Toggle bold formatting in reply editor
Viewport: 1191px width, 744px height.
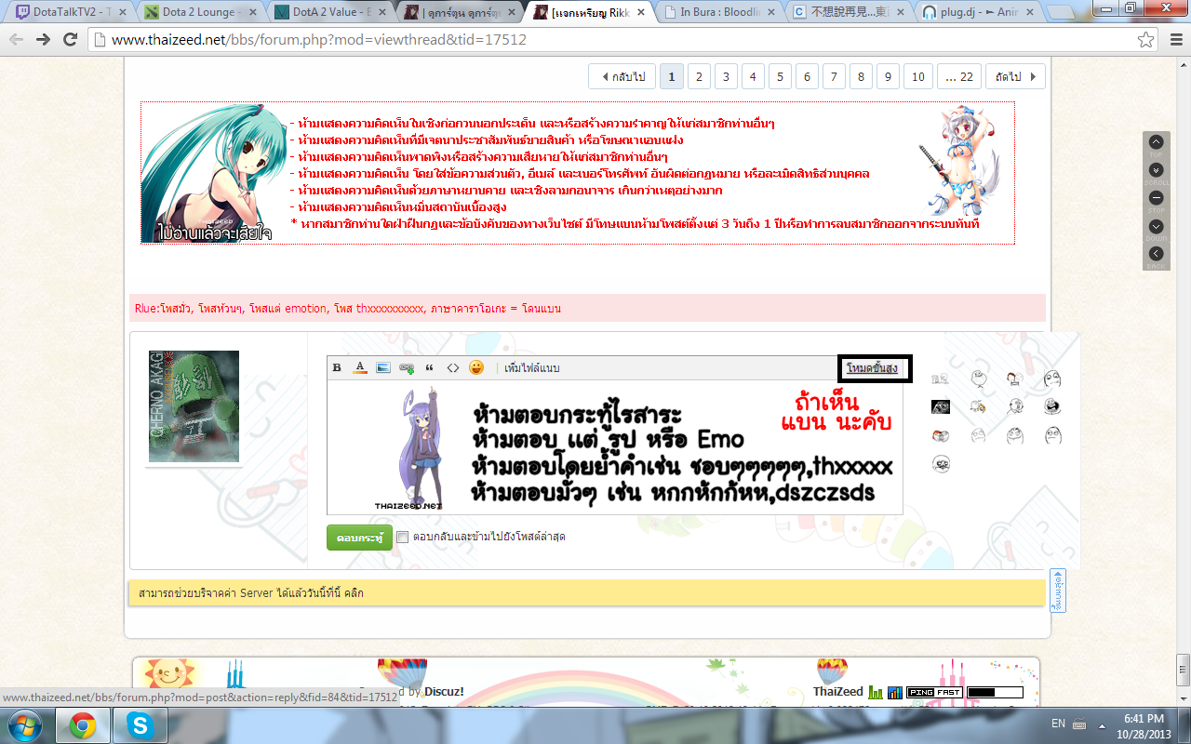(x=338, y=368)
